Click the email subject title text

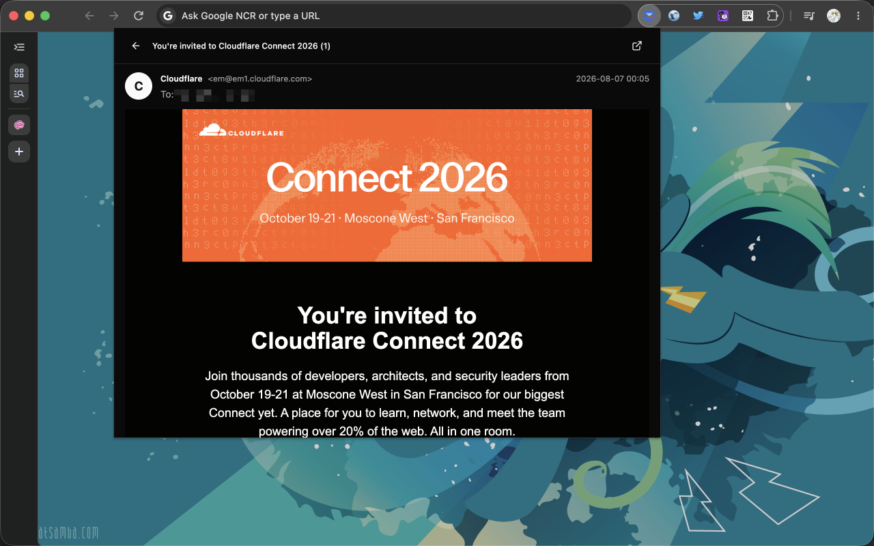241,46
